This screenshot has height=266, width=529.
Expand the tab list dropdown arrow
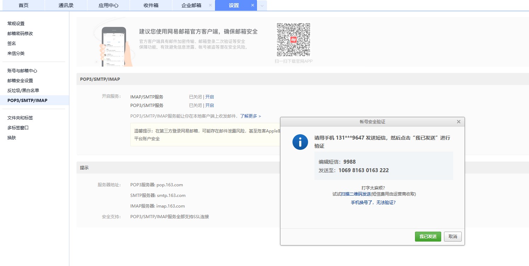coord(262,6)
